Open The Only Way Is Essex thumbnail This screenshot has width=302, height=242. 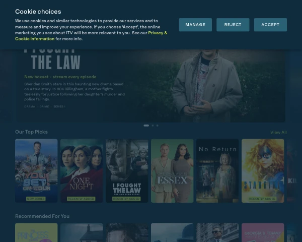coord(172,171)
